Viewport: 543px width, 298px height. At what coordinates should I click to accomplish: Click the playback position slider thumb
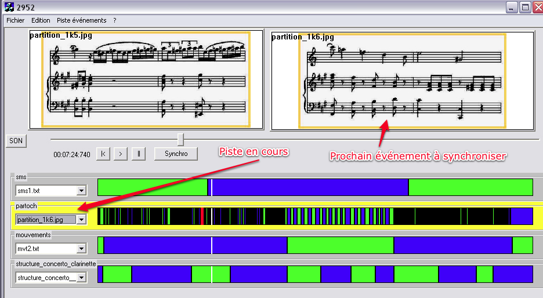180,140
